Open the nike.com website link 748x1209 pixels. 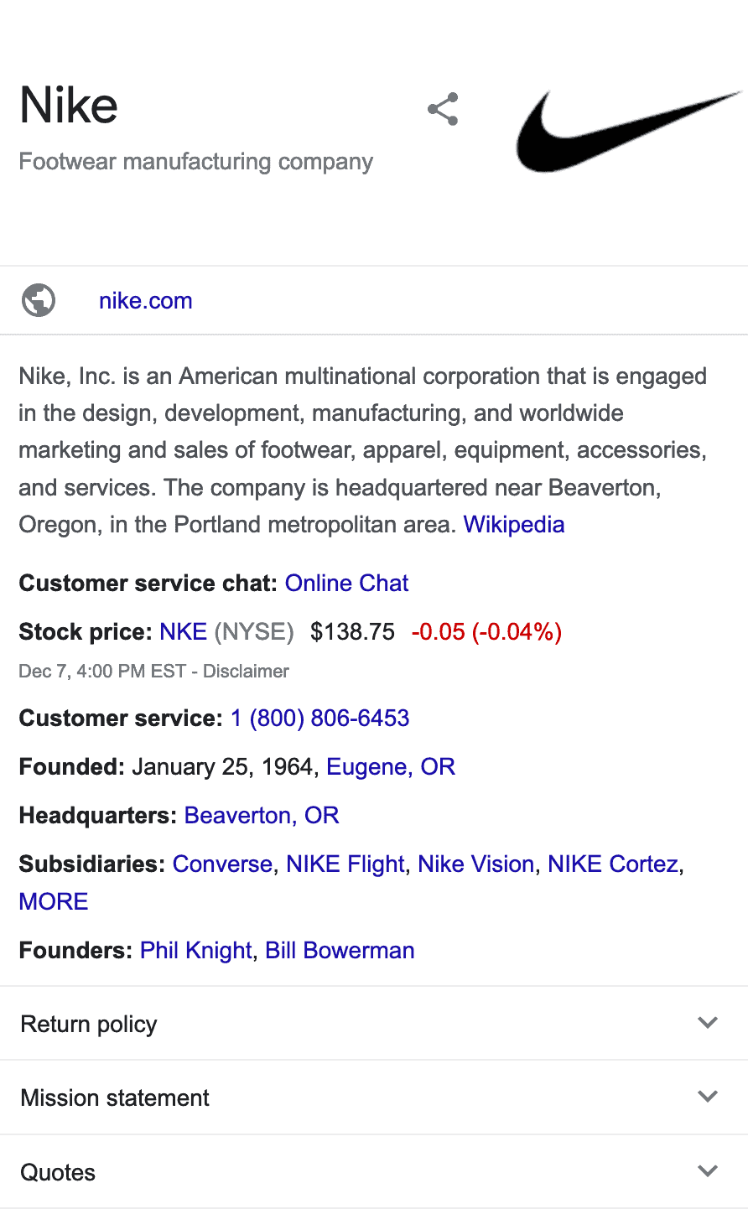145,300
